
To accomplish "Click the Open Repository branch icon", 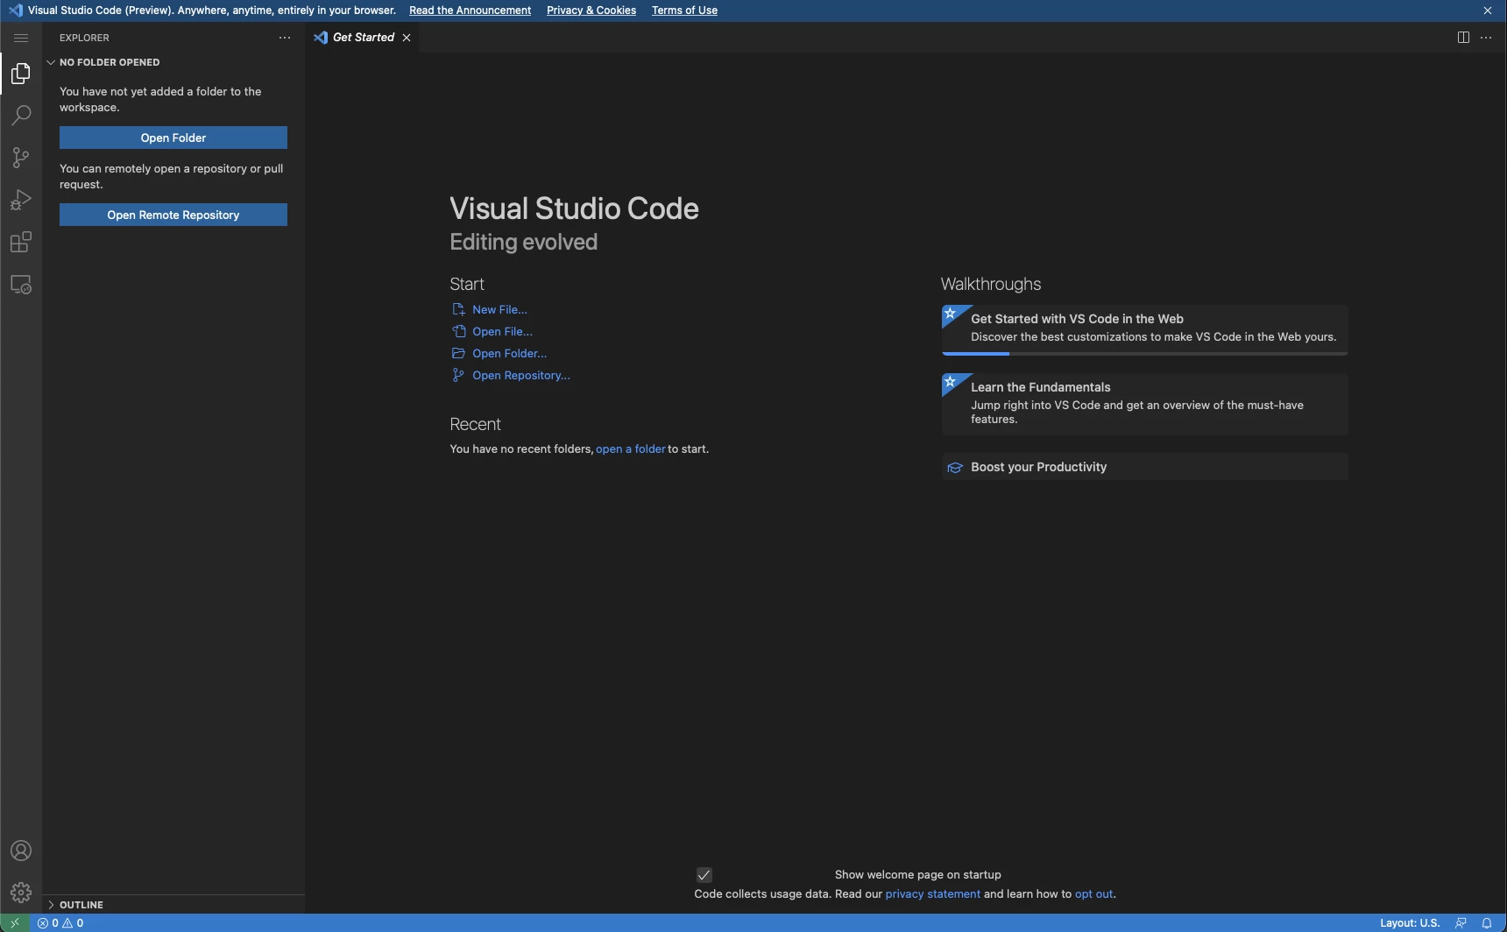I will pos(458,375).
